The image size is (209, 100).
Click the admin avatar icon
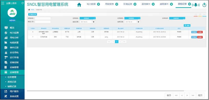pos(12,13)
